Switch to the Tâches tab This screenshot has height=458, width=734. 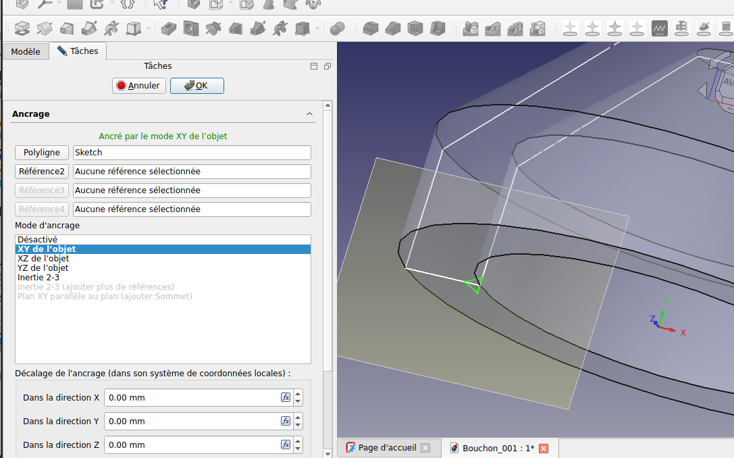(x=78, y=51)
